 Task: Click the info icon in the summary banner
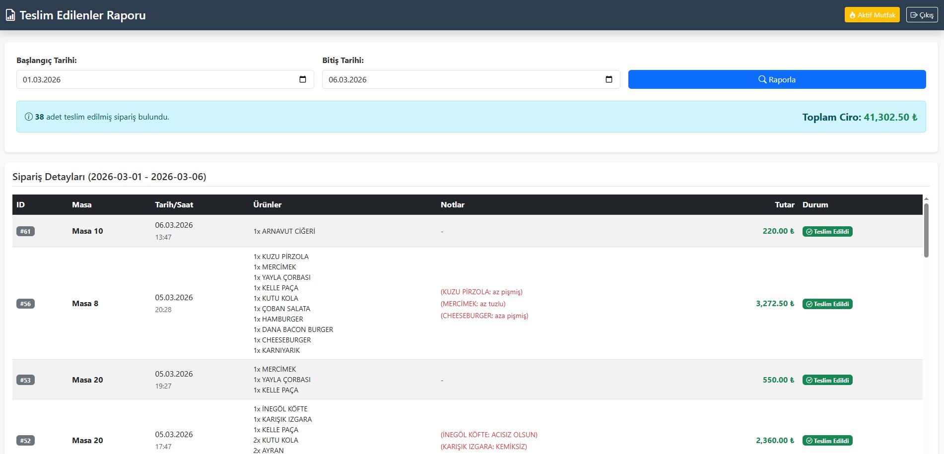click(29, 117)
